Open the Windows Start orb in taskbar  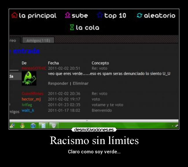click(x=22, y=126)
